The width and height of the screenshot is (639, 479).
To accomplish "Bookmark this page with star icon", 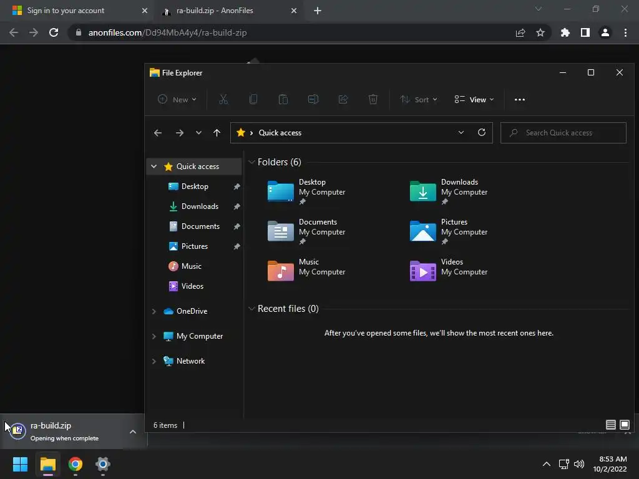I will pos(540,32).
